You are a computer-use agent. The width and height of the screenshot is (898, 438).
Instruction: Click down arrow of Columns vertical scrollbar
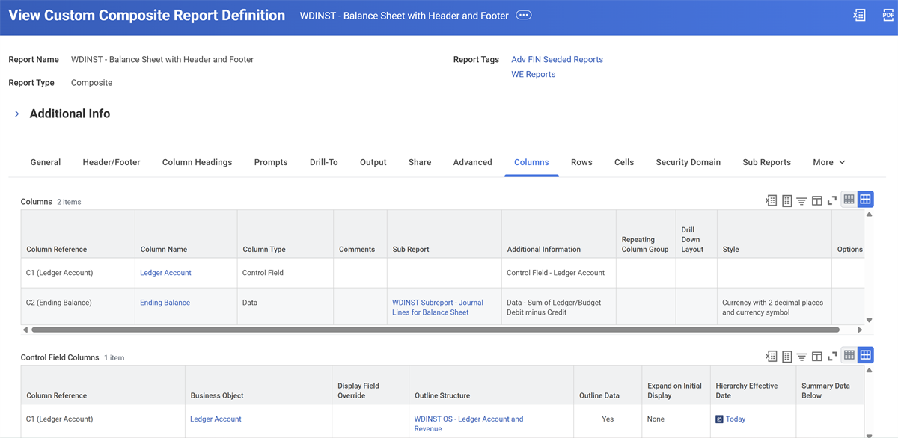[x=869, y=321]
